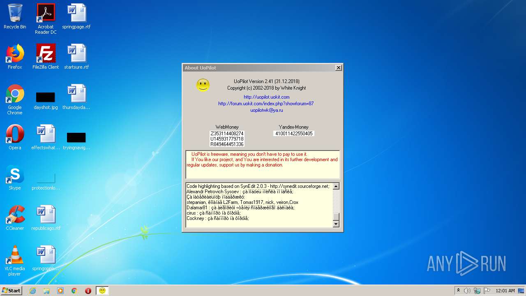Launch Internet Explorer from the taskbar
Image resolution: width=526 pixels, height=296 pixels.
(x=32, y=291)
